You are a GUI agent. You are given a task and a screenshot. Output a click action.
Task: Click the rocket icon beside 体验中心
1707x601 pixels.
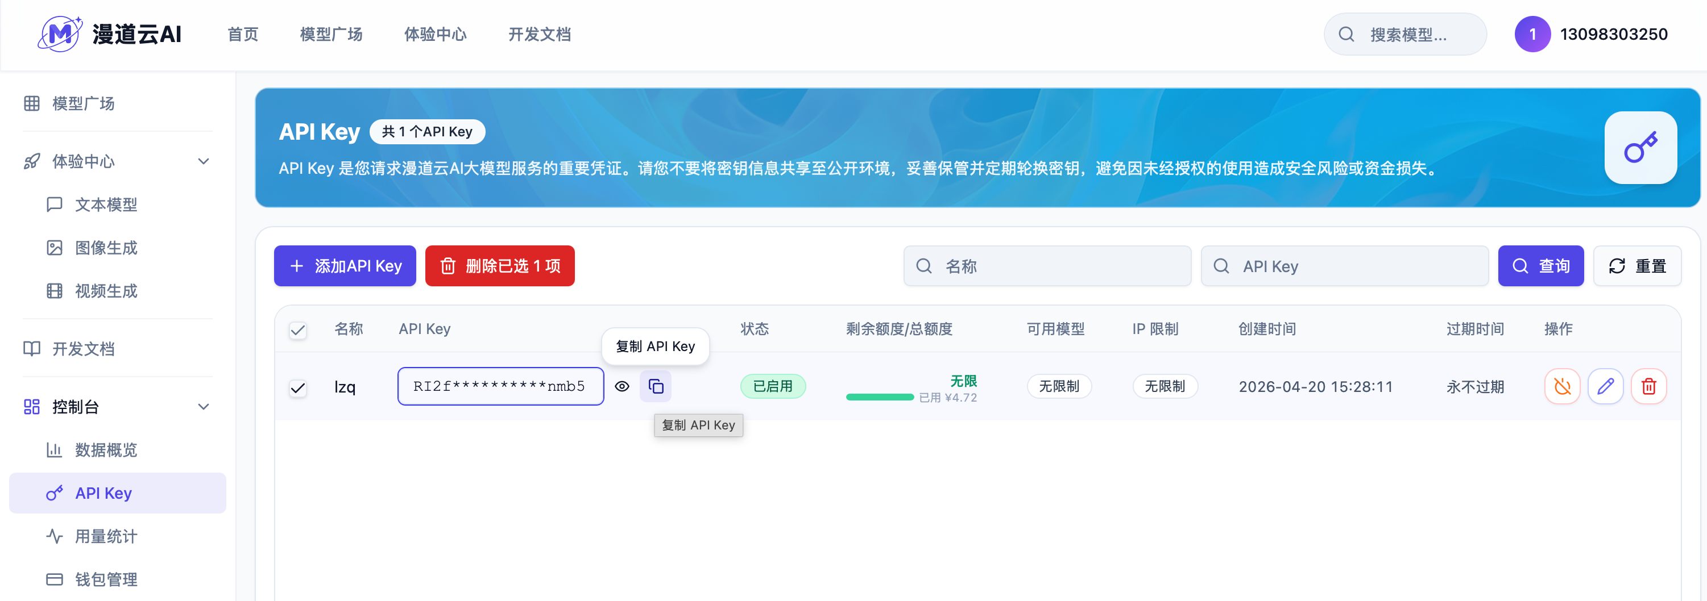click(32, 161)
